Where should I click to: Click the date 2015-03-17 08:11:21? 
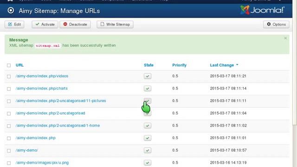point(228,76)
